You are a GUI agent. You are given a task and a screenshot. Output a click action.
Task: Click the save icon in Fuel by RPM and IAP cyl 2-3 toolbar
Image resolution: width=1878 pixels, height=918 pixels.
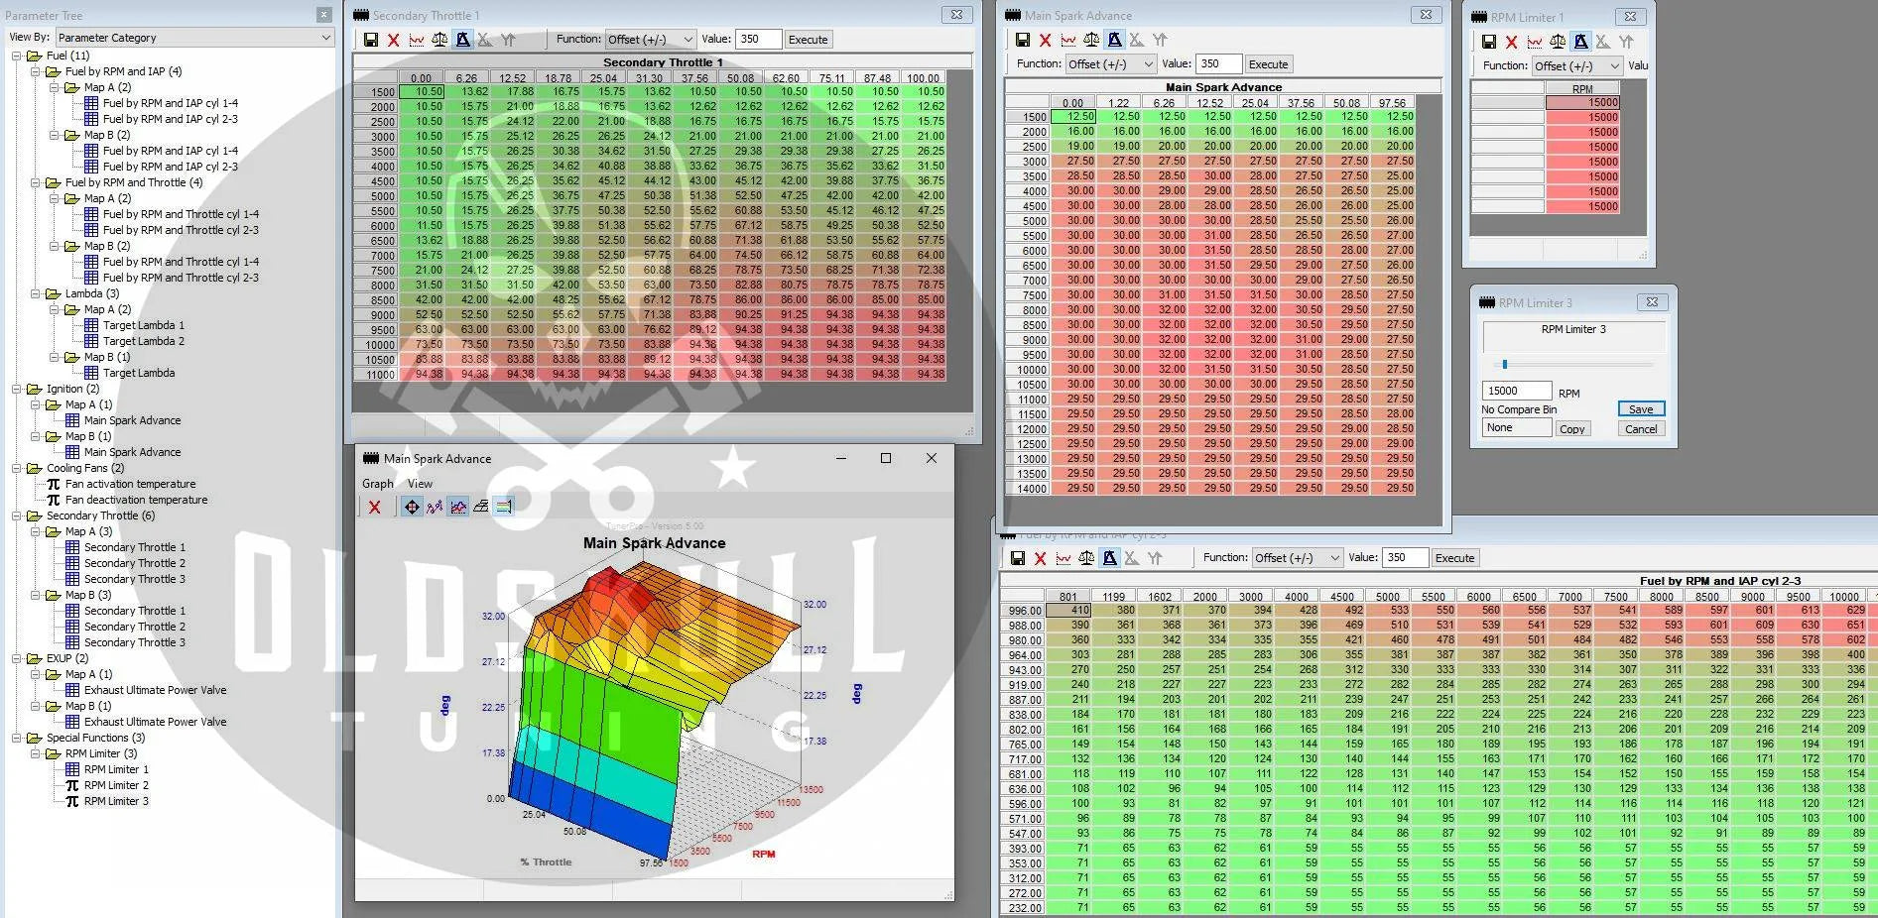[x=1017, y=558]
